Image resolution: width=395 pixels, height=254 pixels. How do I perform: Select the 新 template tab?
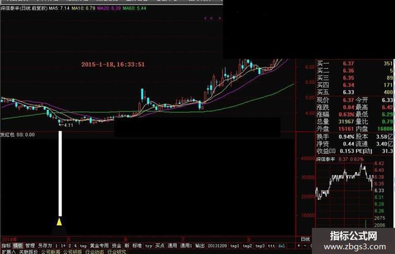tap(127, 246)
